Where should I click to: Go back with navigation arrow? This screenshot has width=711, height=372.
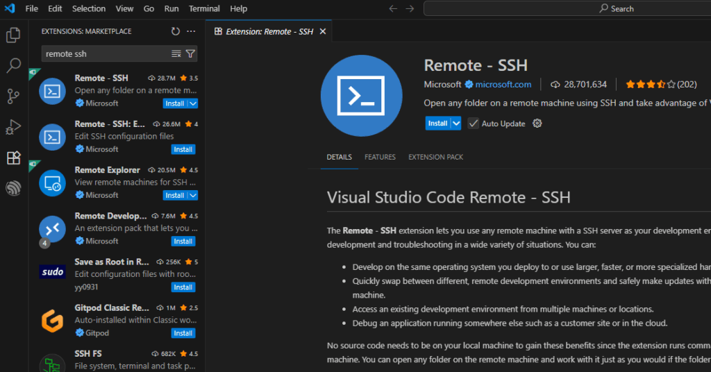[x=393, y=8]
